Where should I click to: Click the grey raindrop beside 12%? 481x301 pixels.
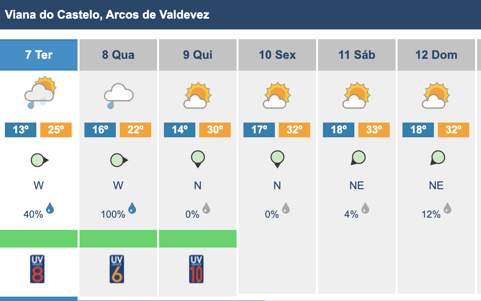(448, 208)
